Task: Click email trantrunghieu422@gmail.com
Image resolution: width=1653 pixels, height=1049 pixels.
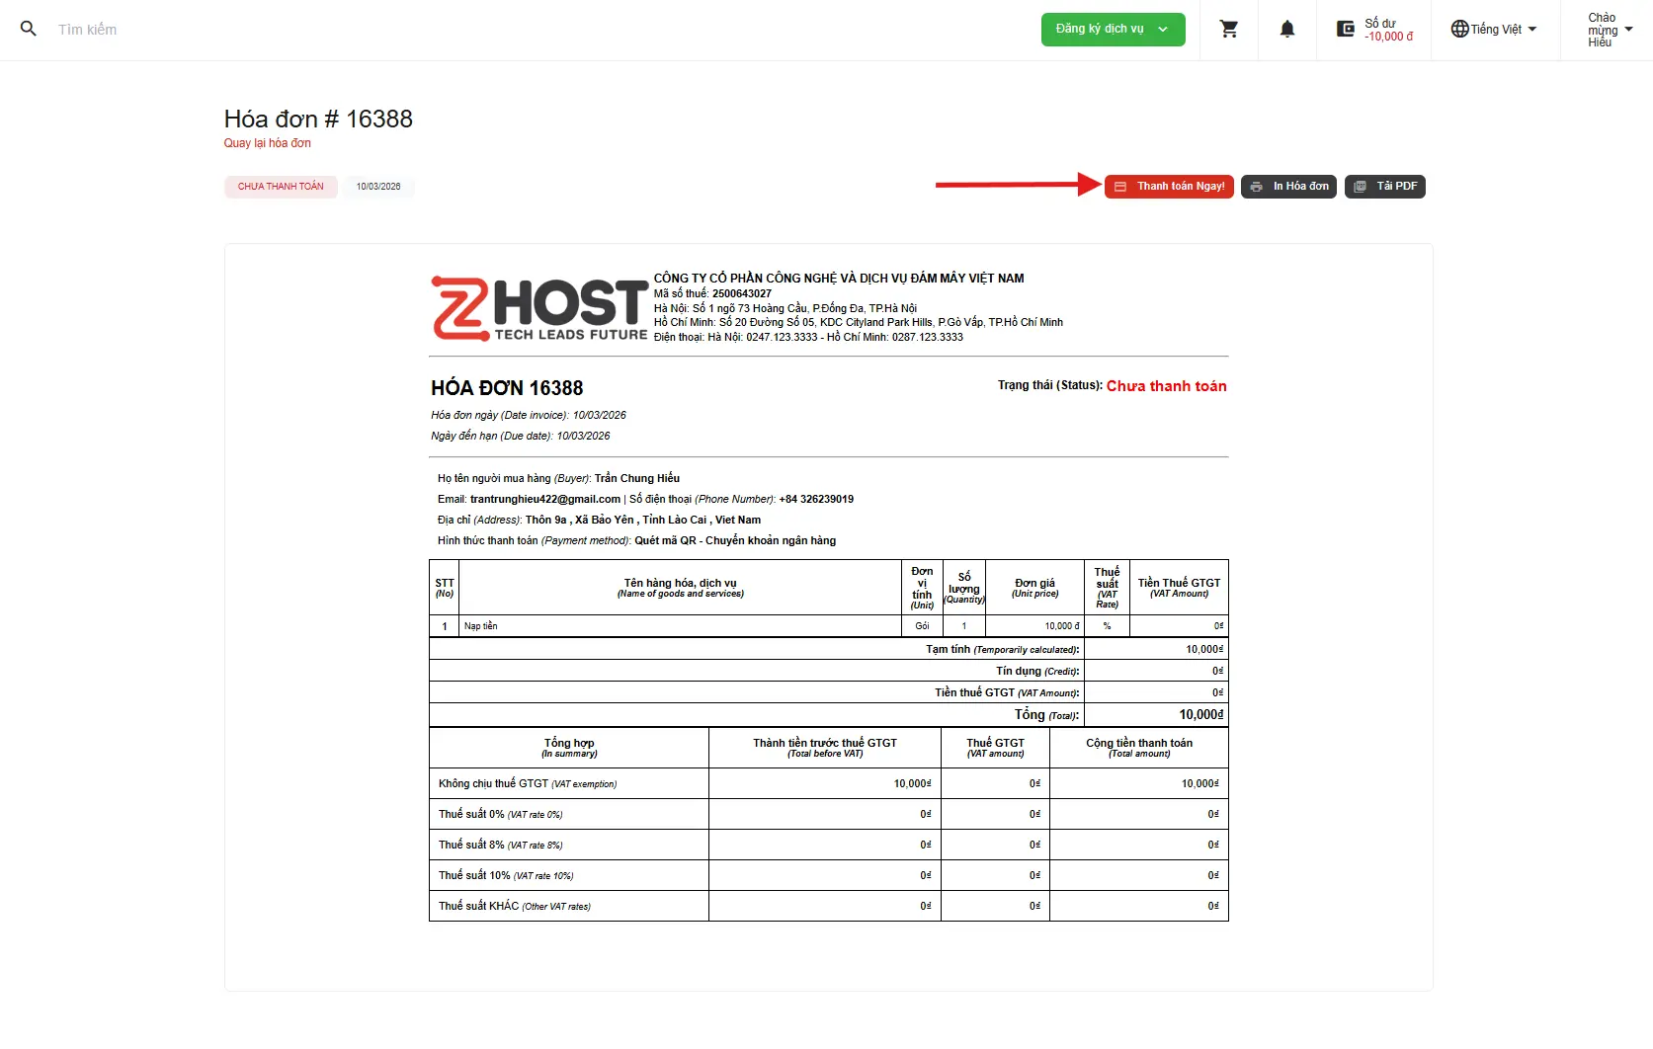Action: pos(545,499)
